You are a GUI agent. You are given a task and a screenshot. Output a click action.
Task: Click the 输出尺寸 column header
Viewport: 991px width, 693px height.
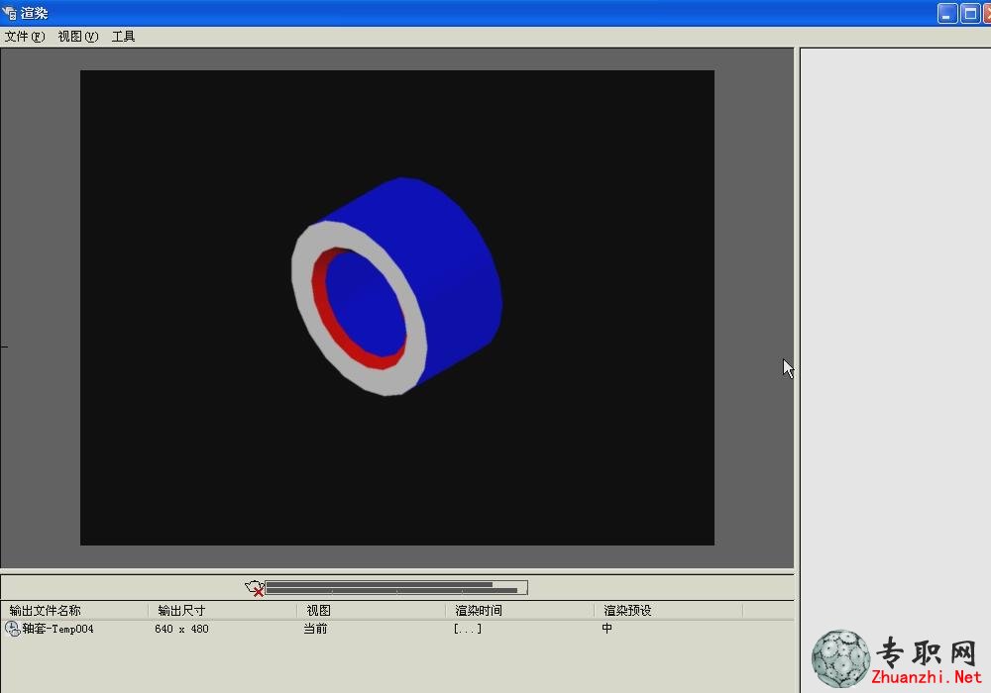coord(223,610)
